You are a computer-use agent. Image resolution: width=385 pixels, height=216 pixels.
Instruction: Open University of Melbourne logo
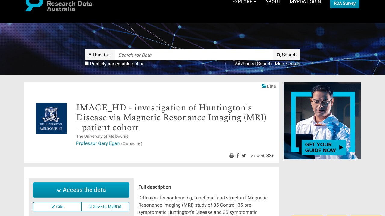(x=51, y=118)
